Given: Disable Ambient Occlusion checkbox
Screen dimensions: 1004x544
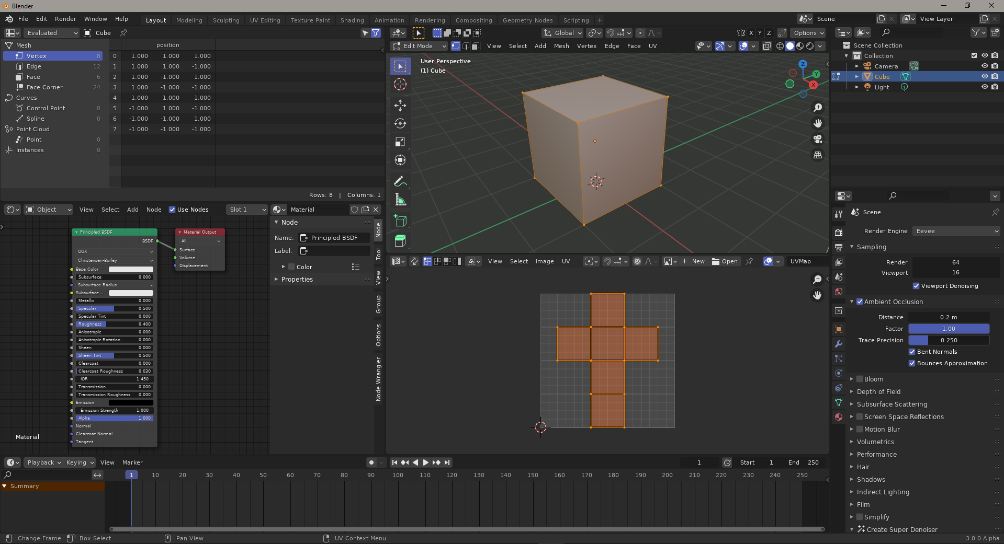Looking at the screenshot, I should click(859, 302).
